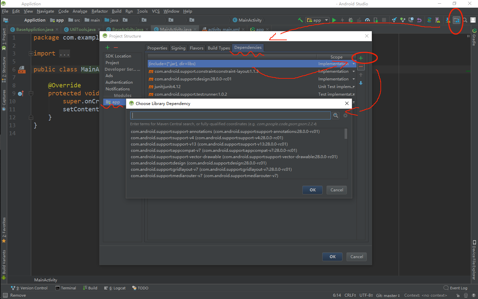The width and height of the screenshot is (478, 299).
Task: Click Cancel in Choose Library Dependency dialog
Action: pos(337,190)
